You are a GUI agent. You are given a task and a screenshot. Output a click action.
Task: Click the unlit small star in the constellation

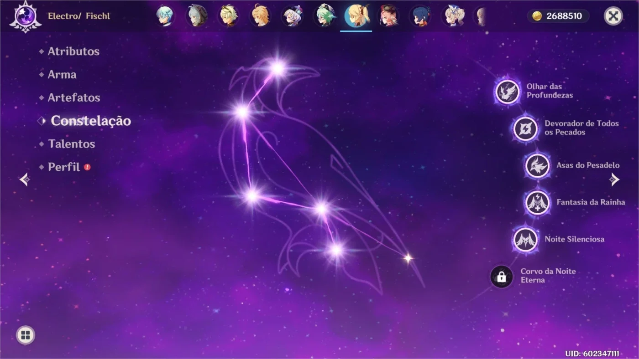(408, 258)
